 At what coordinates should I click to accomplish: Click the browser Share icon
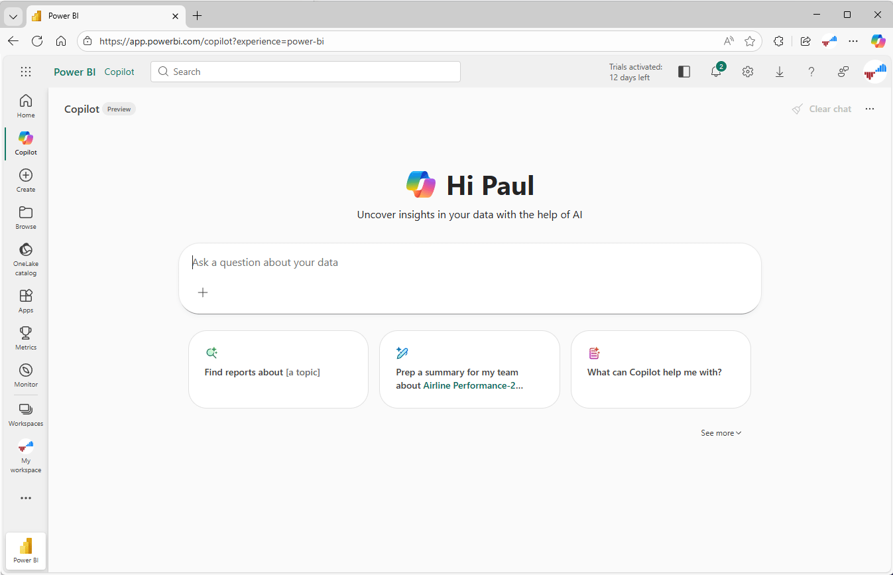[805, 41]
